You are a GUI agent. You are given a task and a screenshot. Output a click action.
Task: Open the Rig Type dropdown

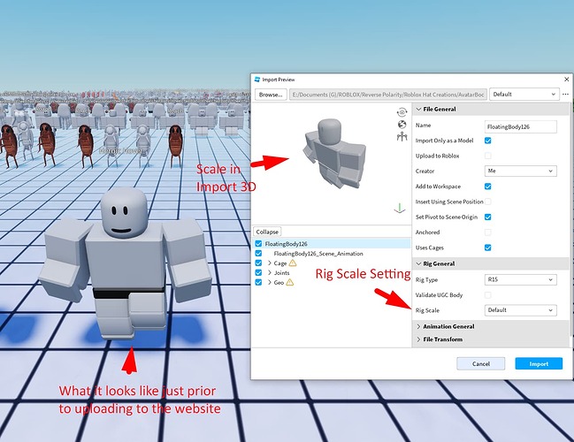(520, 279)
